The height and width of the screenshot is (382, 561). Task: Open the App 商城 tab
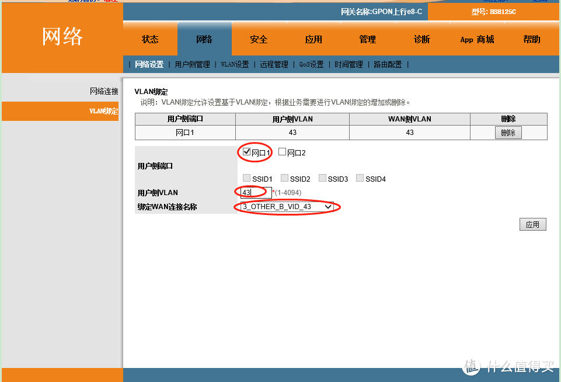[x=477, y=39]
